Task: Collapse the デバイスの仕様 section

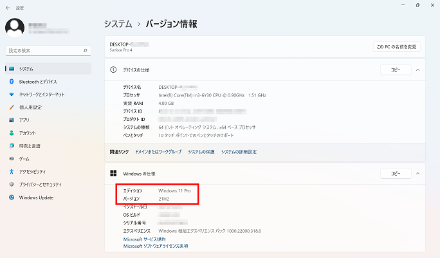Action: [x=418, y=70]
